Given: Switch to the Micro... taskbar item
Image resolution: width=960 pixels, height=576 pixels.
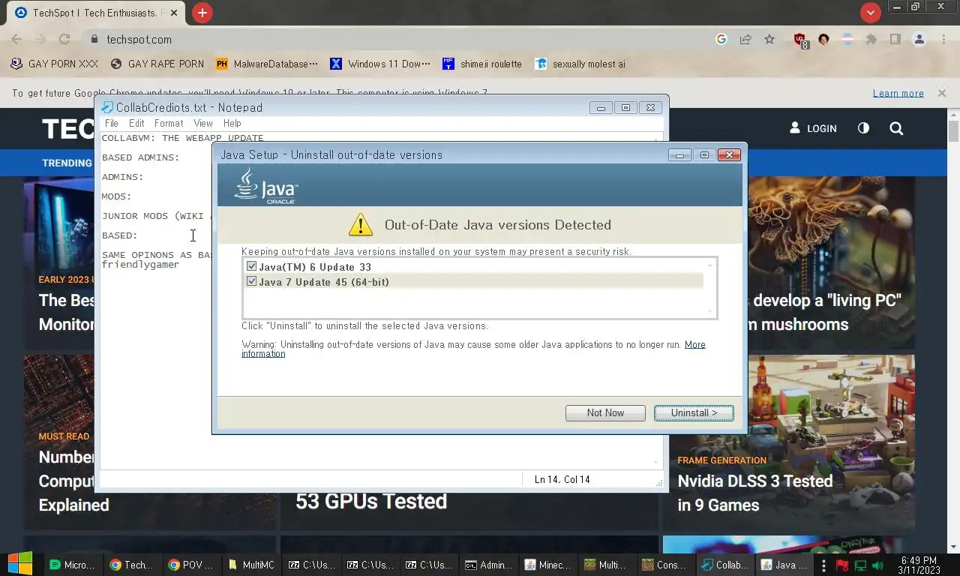Looking at the screenshot, I should (x=73, y=565).
